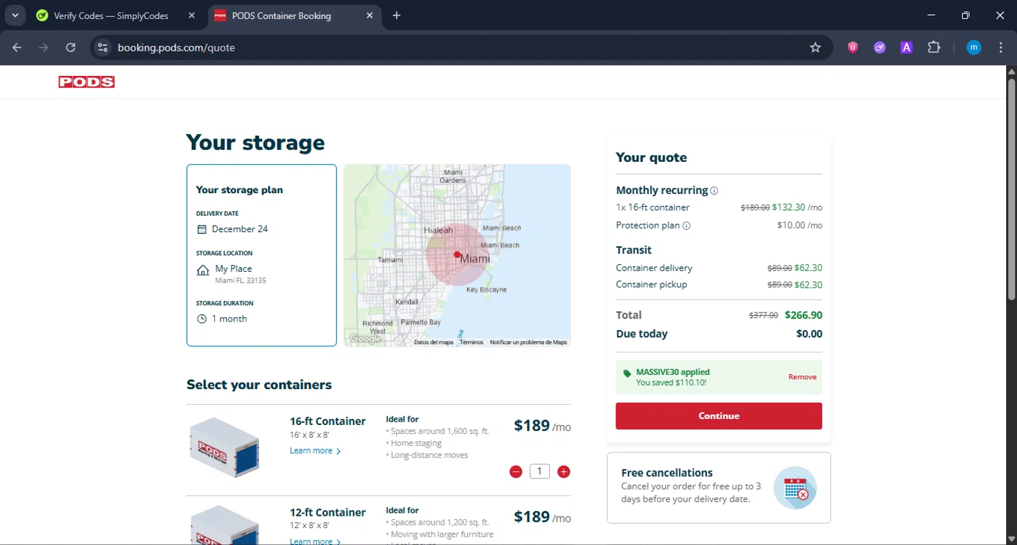The height and width of the screenshot is (545, 1017).
Task: View site information icon in address bar
Action: tap(102, 47)
